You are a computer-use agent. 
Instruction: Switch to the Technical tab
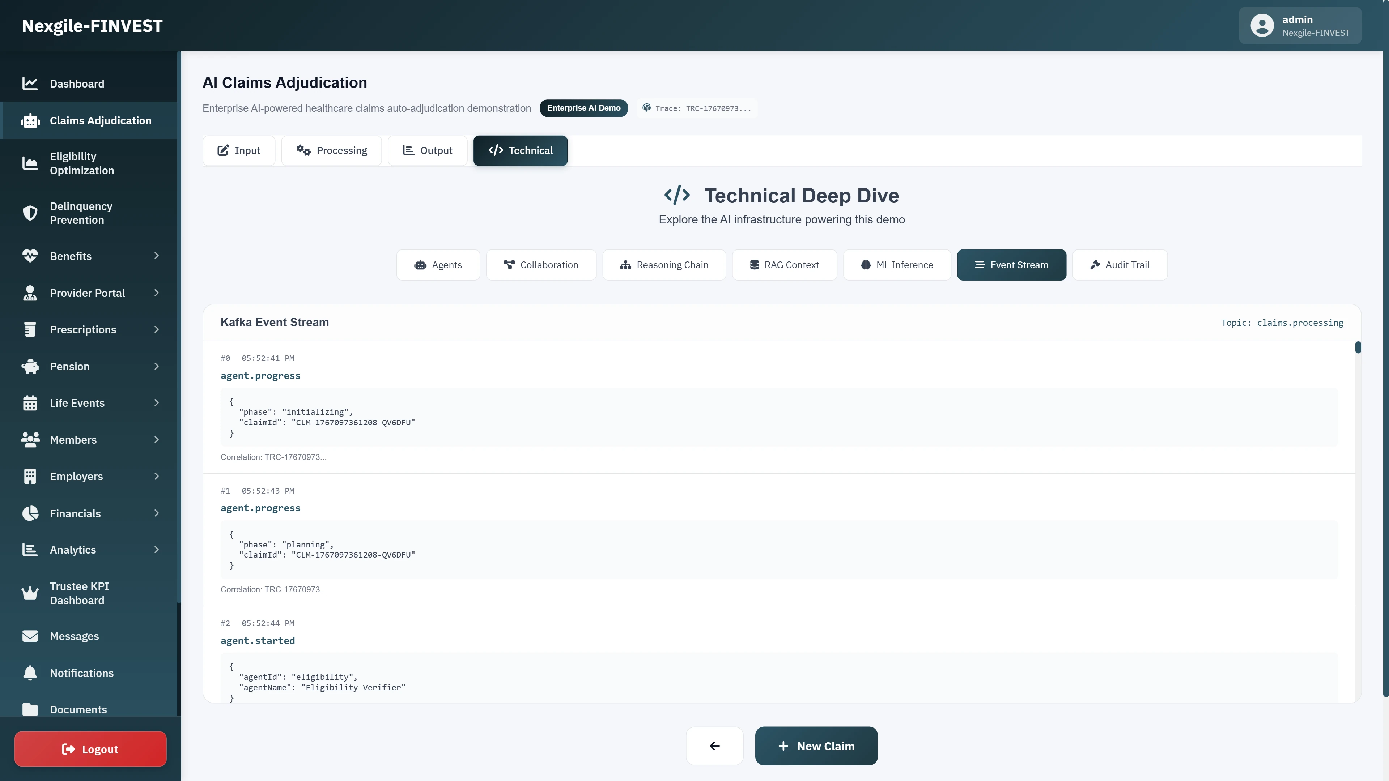(520, 150)
